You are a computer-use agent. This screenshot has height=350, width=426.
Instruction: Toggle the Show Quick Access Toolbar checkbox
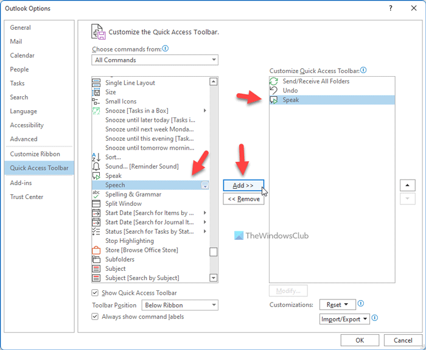pos(95,293)
